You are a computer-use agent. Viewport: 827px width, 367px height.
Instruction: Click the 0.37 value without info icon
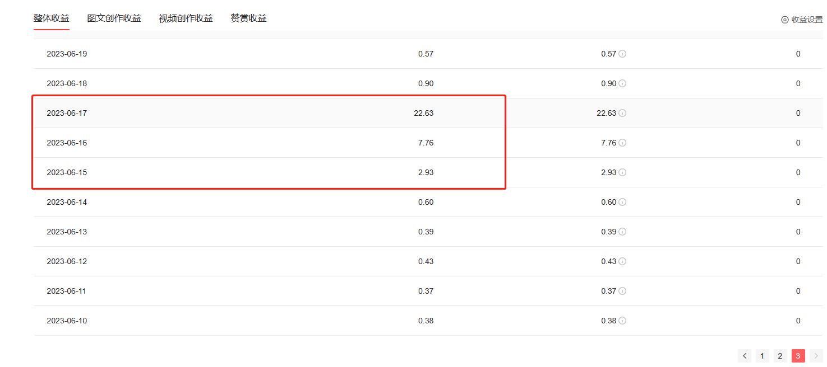pyautogui.click(x=426, y=291)
